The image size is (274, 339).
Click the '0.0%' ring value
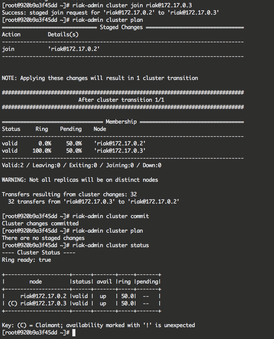pos(45,143)
